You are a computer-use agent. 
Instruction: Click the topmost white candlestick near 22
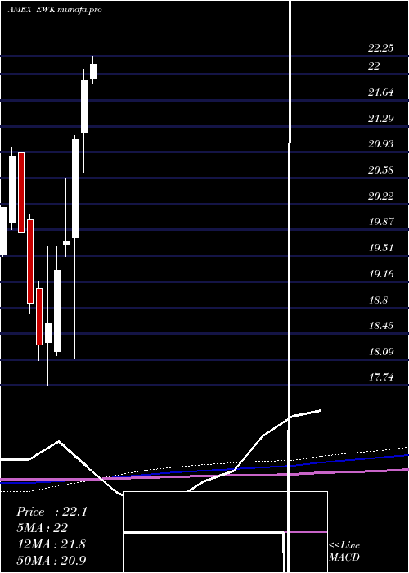(93, 70)
